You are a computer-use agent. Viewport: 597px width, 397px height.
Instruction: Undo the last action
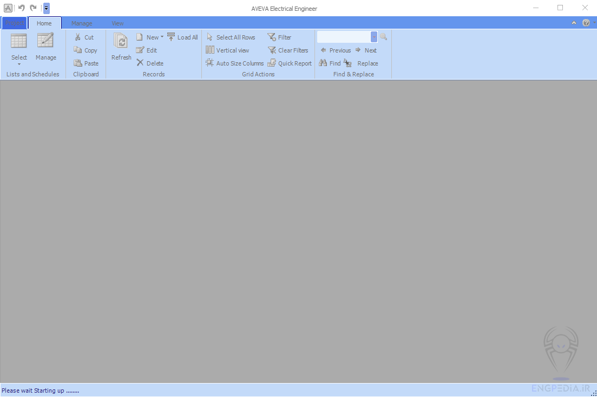click(x=21, y=8)
